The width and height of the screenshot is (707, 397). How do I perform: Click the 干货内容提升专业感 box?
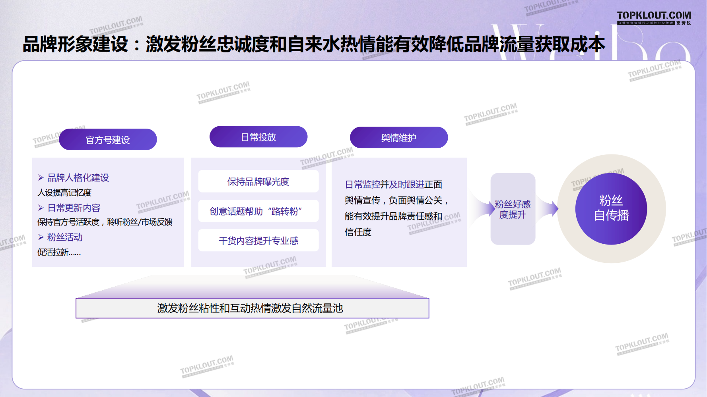point(258,241)
